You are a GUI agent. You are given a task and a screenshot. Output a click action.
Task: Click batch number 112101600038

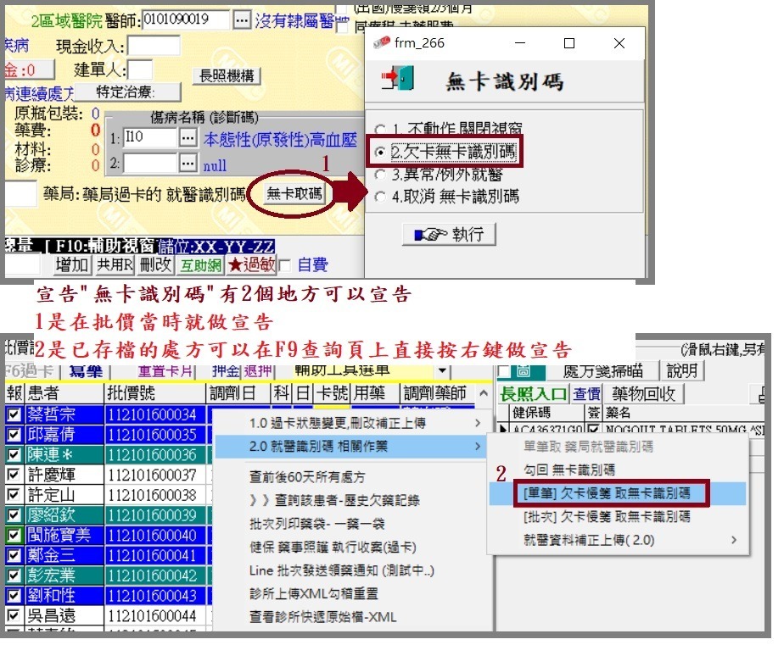(152, 495)
